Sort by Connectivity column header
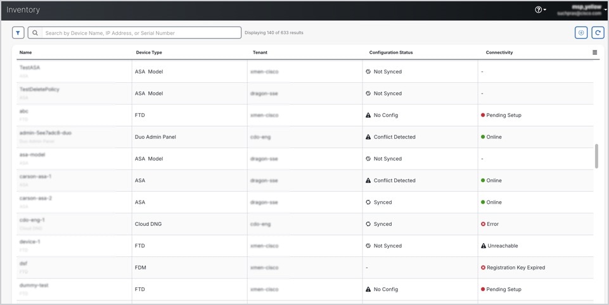This screenshot has width=609, height=305. coord(499,53)
